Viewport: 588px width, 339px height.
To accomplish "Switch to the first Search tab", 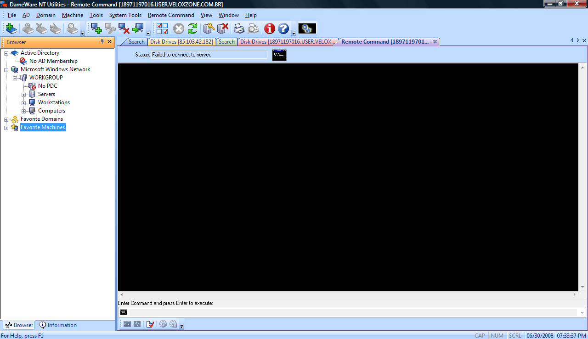I will click(136, 42).
